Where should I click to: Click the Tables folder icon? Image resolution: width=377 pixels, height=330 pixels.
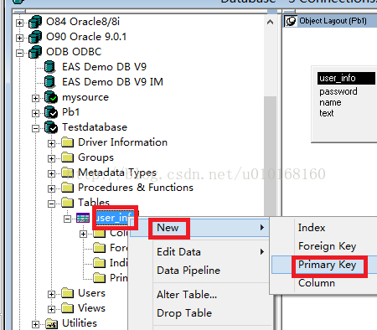point(67,203)
